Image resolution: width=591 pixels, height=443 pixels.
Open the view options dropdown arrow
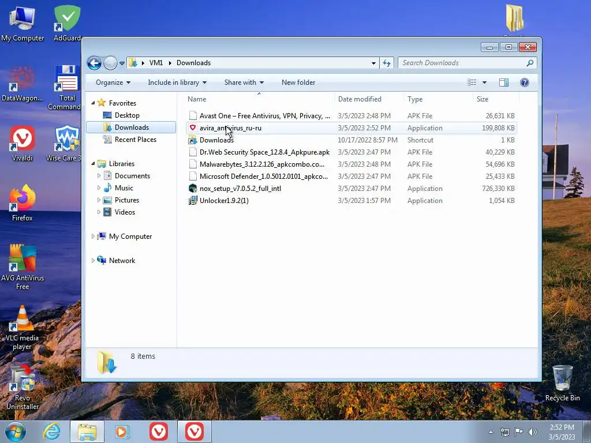(484, 82)
